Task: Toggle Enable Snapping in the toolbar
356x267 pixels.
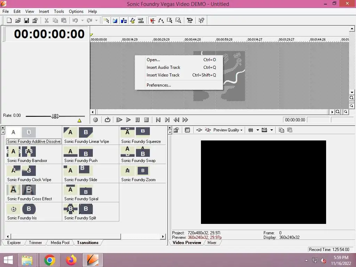Action: tap(106, 21)
